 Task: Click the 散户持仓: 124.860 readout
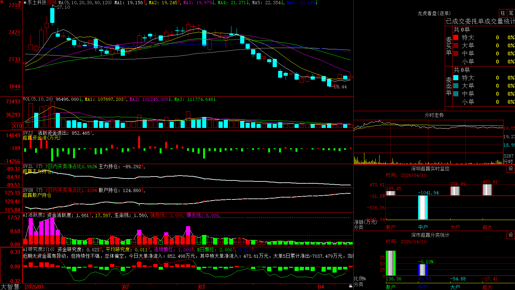pyautogui.click(x=122, y=190)
